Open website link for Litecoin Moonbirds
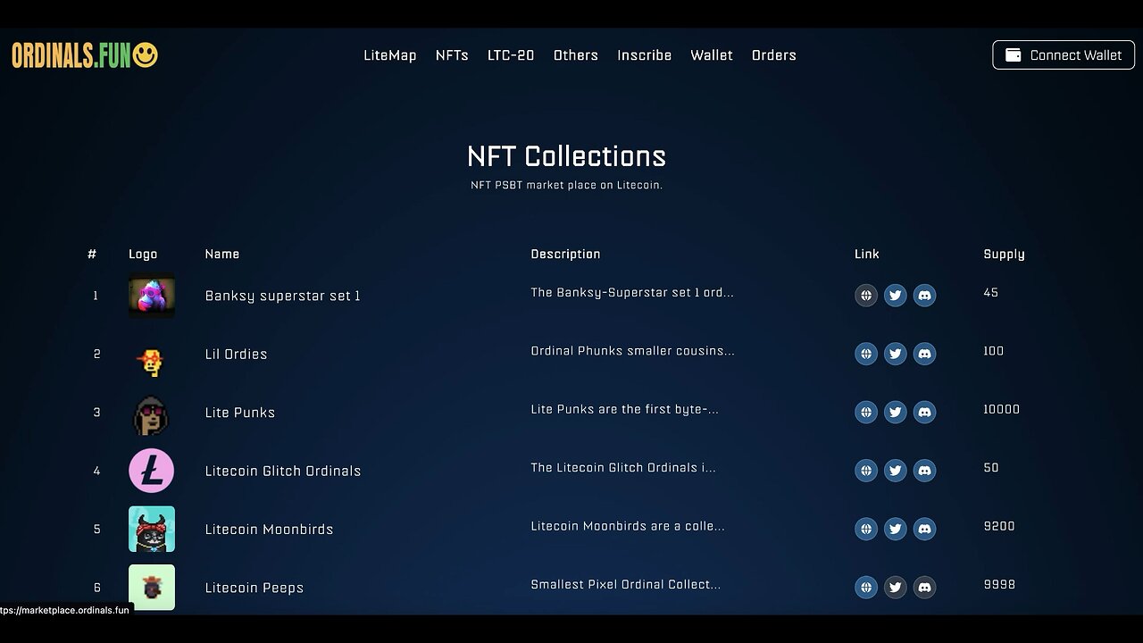 click(866, 529)
